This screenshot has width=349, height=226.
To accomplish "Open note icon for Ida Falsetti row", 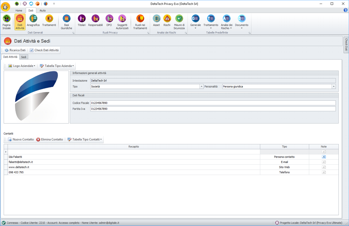I will coord(324,157).
